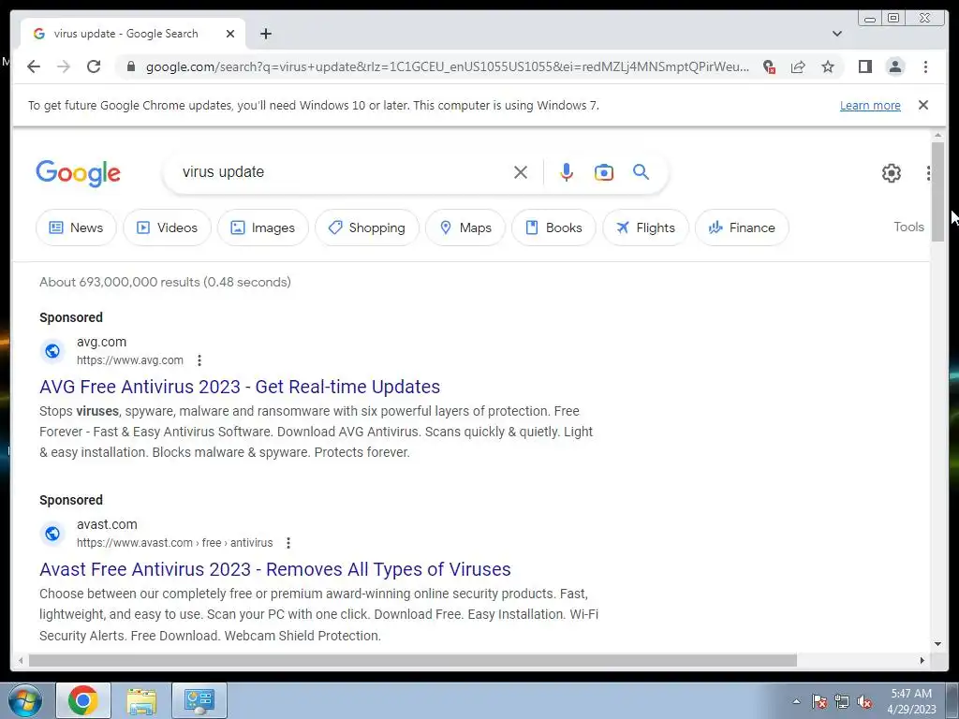The height and width of the screenshot is (719, 959).
Task: Click into the virus update search field
Action: tap(343, 172)
